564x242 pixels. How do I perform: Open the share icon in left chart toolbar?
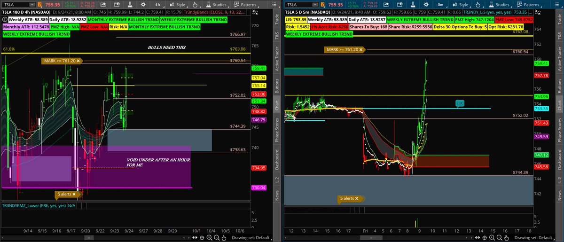click(x=103, y=4)
